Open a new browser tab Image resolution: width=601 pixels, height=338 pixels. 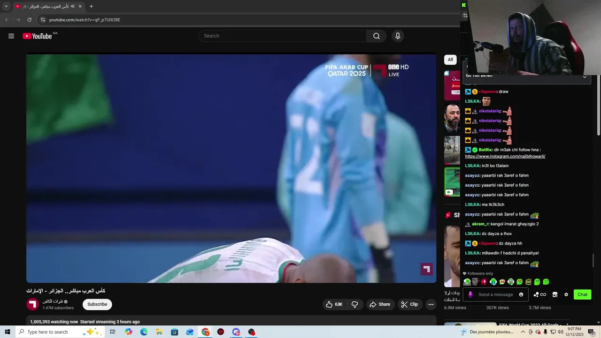[91, 7]
